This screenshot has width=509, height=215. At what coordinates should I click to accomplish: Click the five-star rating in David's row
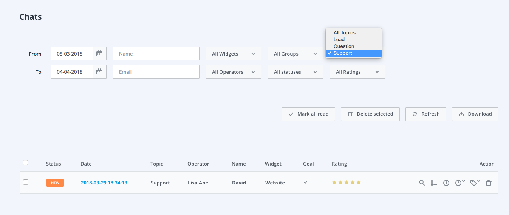[x=347, y=183]
